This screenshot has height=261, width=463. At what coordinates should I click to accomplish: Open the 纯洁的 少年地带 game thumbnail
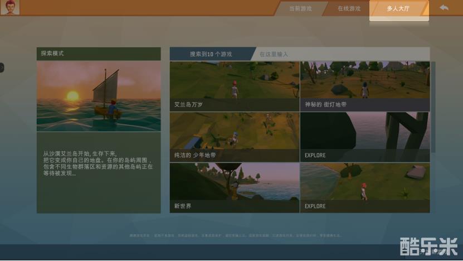235,137
